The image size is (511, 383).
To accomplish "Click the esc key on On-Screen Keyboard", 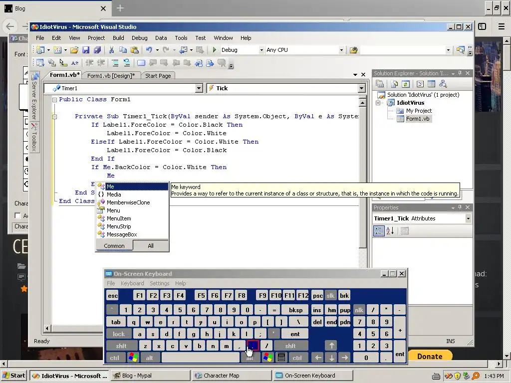I will (x=113, y=296).
